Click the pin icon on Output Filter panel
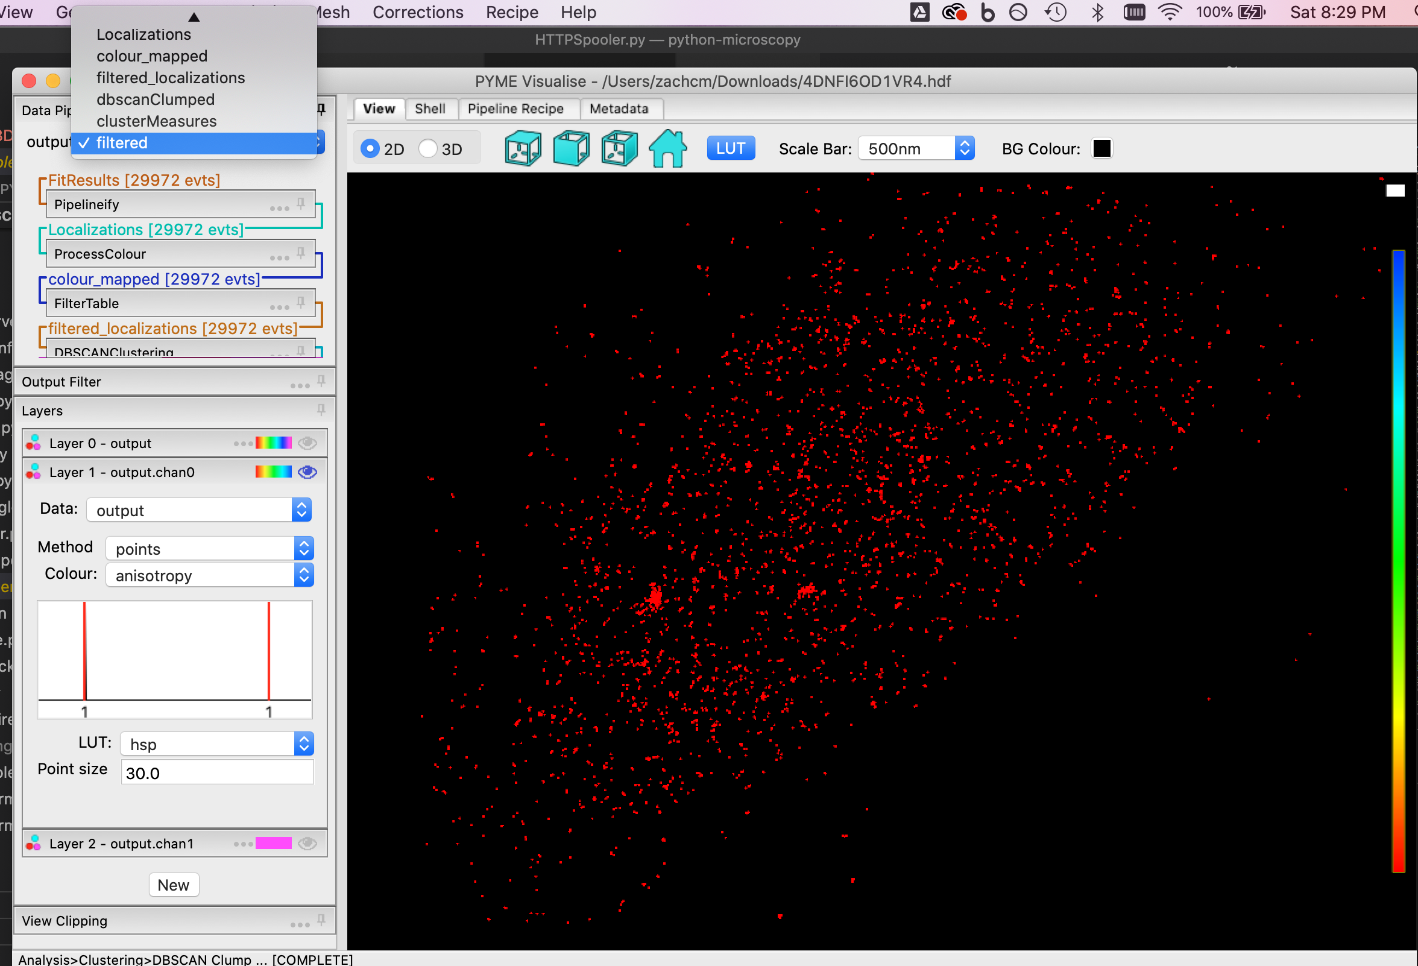This screenshot has height=966, width=1418. (x=321, y=382)
